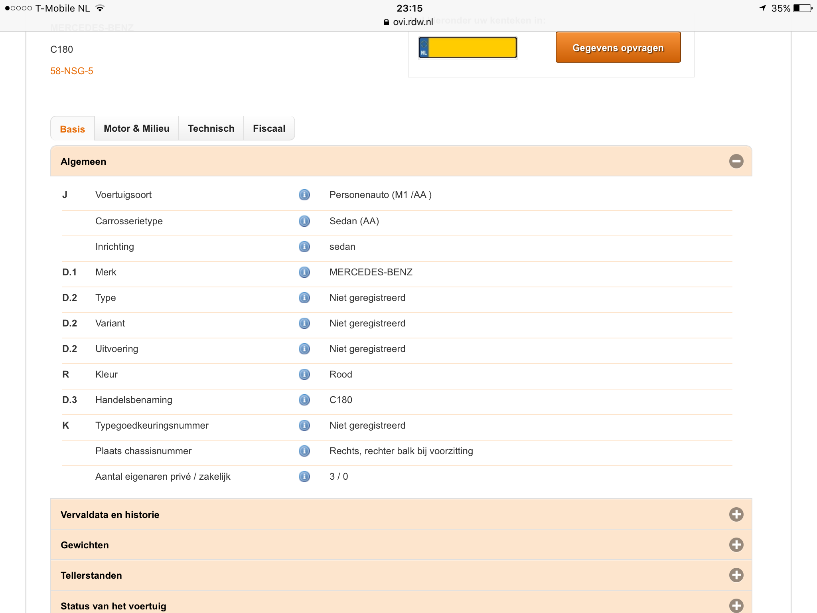Focus the yellow kenteken input field

coord(468,47)
